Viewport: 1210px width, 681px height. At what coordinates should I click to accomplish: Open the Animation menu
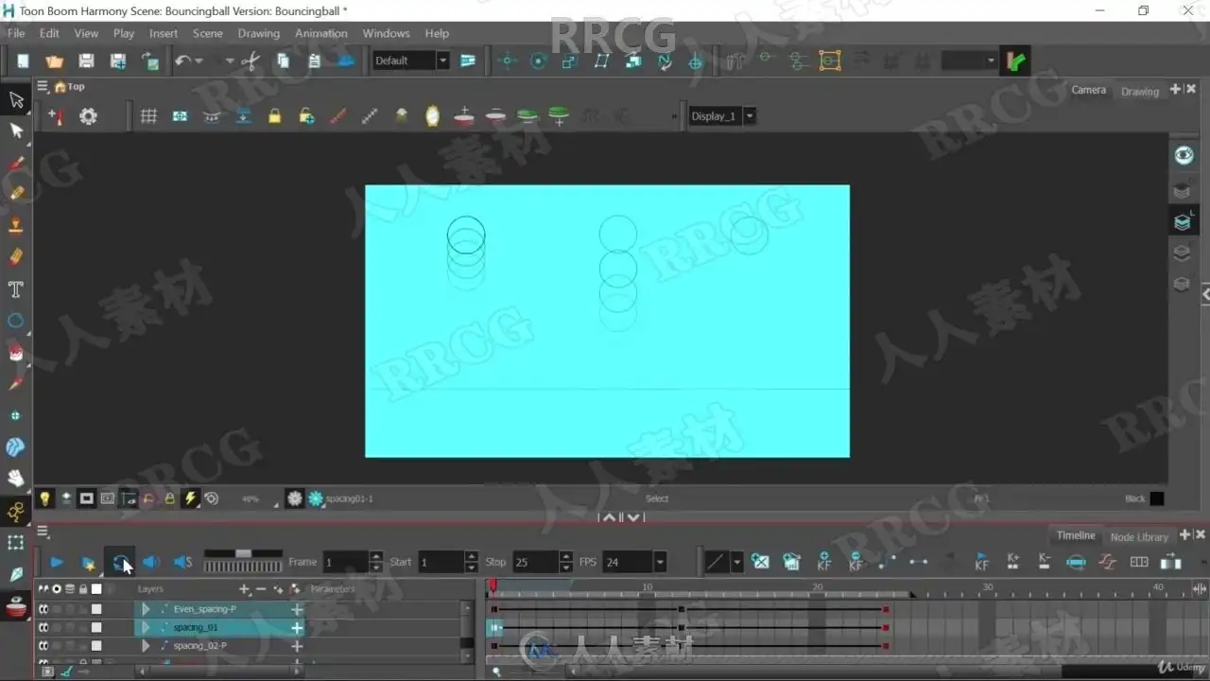pyautogui.click(x=321, y=33)
